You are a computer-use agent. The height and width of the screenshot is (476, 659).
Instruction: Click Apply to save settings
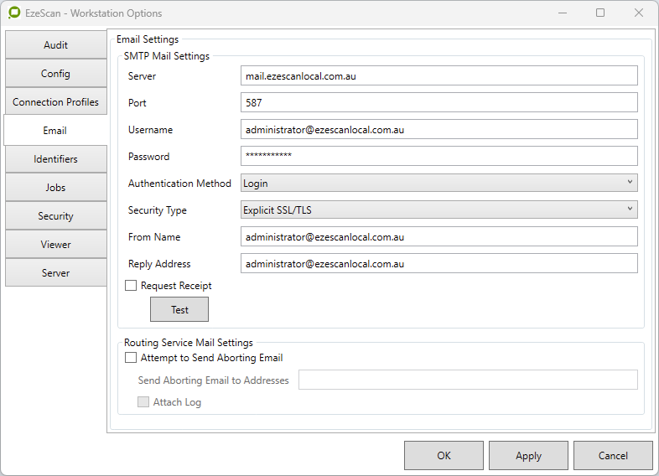coord(528,456)
